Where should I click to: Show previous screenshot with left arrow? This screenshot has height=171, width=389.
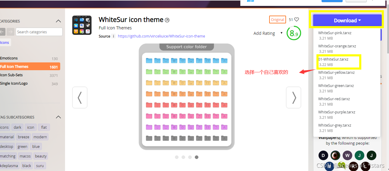pos(80,97)
